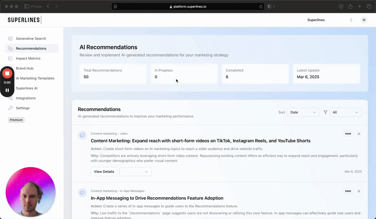This screenshot has width=376, height=219.
Task: Click the Recommendations sidebar icon
Action: pyautogui.click(x=10, y=49)
